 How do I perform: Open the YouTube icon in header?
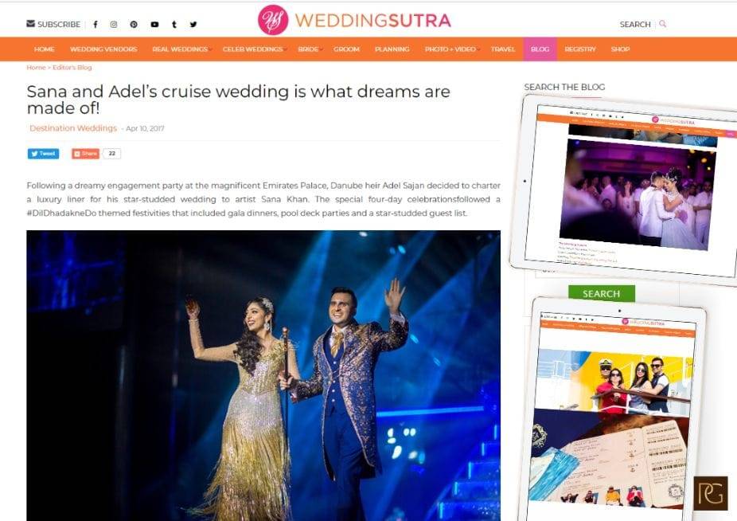tap(154, 25)
